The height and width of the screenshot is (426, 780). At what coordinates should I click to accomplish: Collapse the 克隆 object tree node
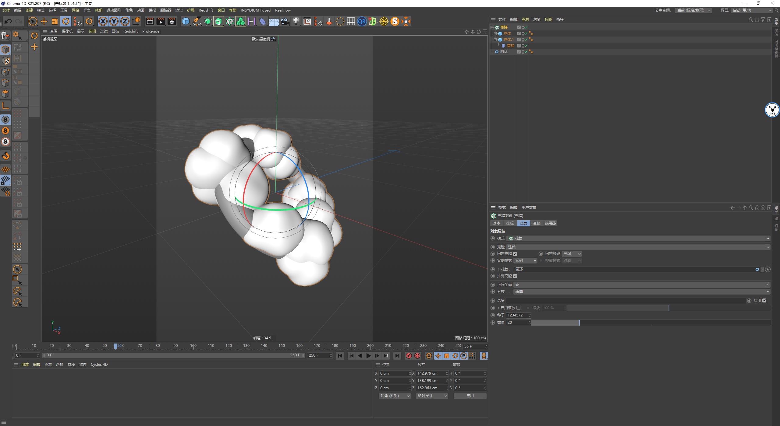(x=492, y=27)
